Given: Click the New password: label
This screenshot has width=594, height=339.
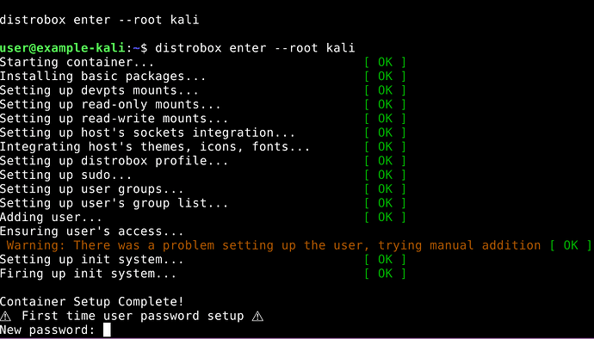Looking at the screenshot, I should 47,330.
